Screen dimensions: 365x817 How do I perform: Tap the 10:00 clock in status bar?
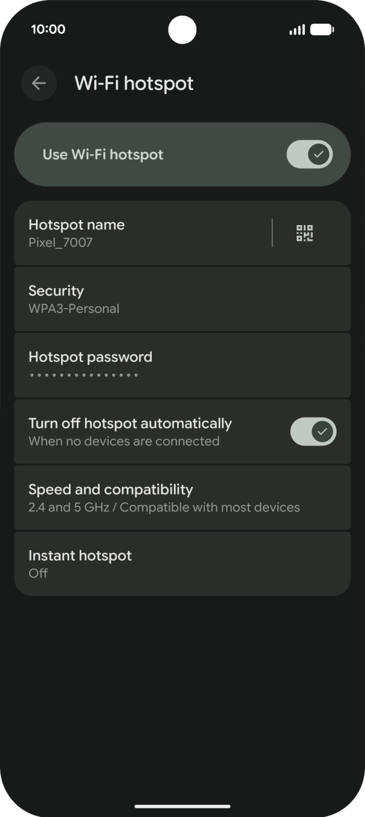point(48,29)
